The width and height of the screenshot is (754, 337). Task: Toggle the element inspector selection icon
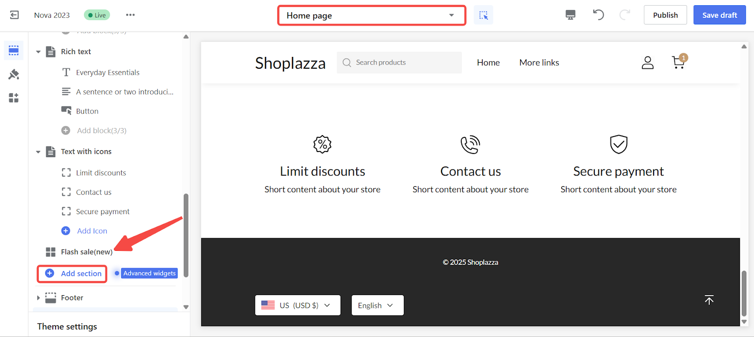click(484, 15)
